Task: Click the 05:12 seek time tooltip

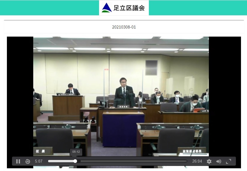Action: click(76, 152)
